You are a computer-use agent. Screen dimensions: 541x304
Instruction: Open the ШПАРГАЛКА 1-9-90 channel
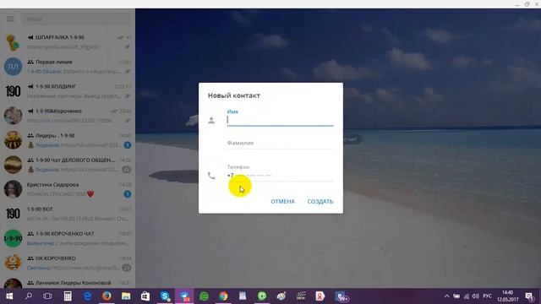coord(68,42)
